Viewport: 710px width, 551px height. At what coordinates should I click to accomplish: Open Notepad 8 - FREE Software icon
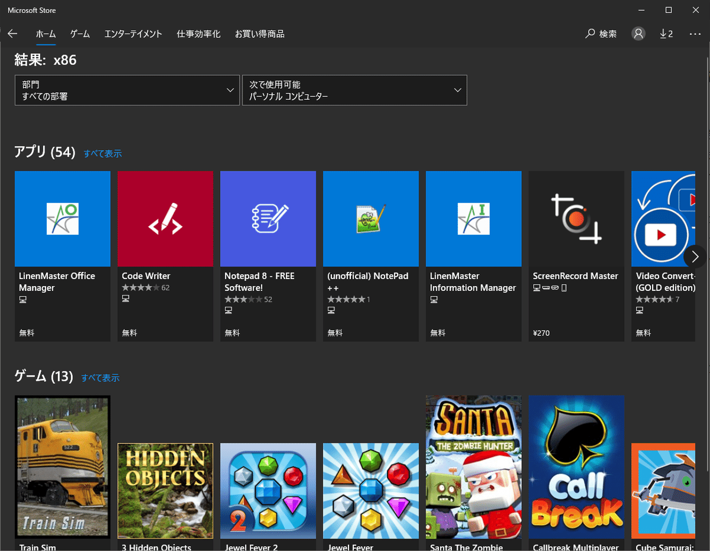coord(268,219)
